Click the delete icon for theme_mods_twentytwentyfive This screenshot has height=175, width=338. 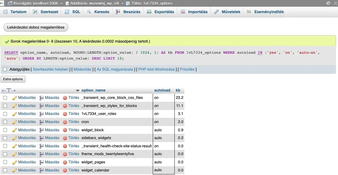tap(65, 154)
